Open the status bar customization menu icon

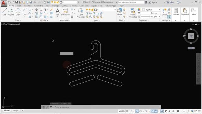click(x=199, y=111)
